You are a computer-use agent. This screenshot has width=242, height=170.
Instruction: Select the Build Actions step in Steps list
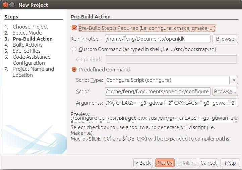tap(27, 45)
